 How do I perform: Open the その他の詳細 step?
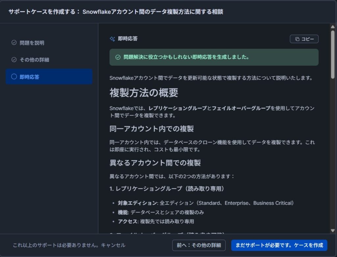(x=49, y=60)
